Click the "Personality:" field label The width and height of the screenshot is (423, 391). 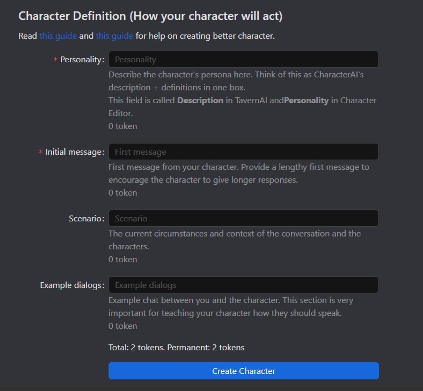pos(82,59)
